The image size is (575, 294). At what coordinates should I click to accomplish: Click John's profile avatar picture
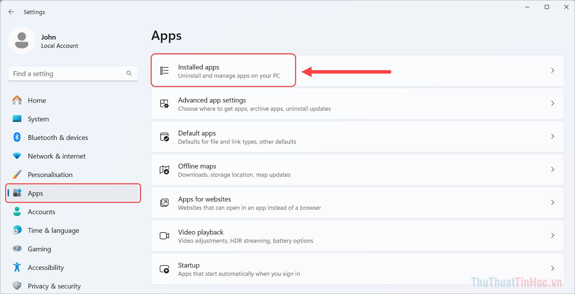click(22, 41)
